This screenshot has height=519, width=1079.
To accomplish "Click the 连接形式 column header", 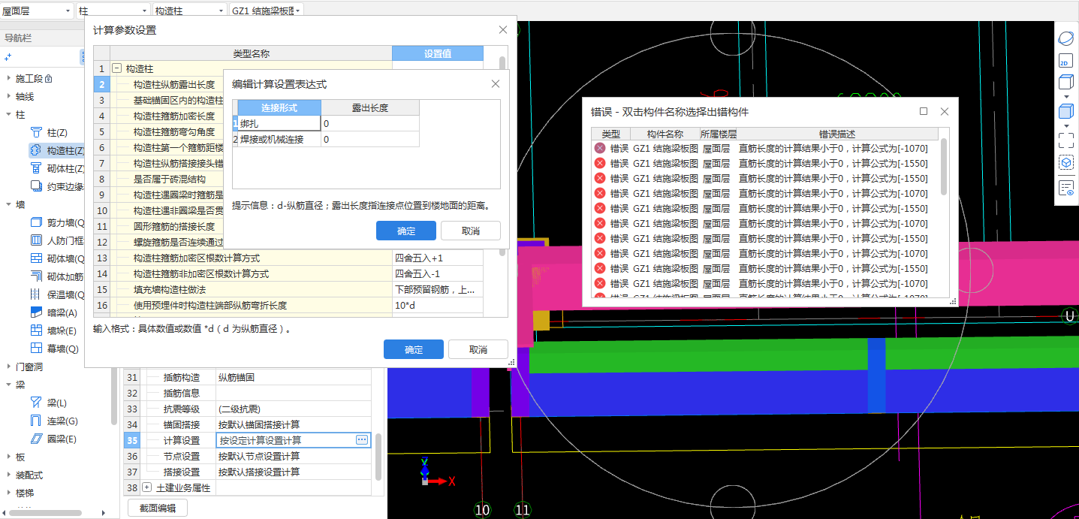I will (279, 108).
